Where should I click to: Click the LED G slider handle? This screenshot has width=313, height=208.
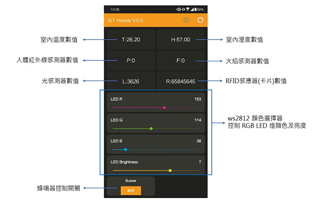coord(151,128)
